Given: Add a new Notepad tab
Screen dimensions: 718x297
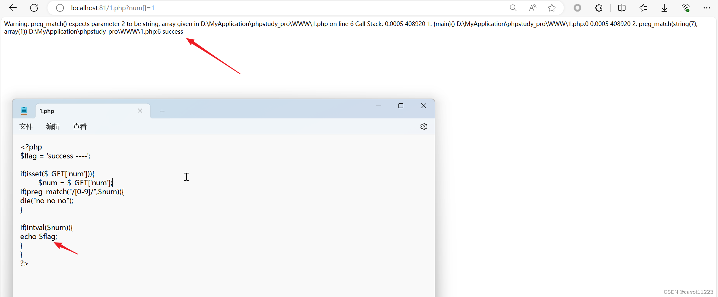Looking at the screenshot, I should click(162, 111).
